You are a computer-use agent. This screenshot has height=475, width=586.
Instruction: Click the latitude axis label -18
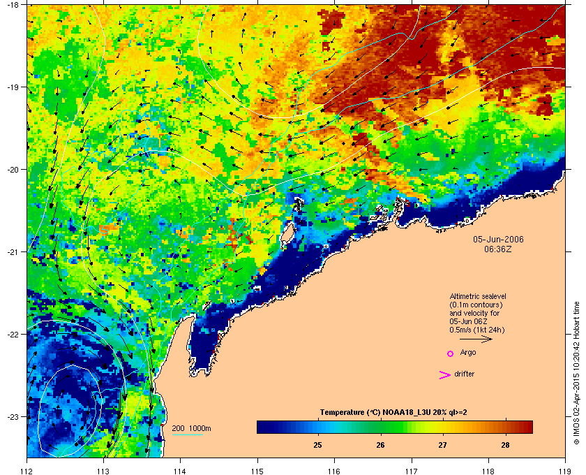coord(13,5)
